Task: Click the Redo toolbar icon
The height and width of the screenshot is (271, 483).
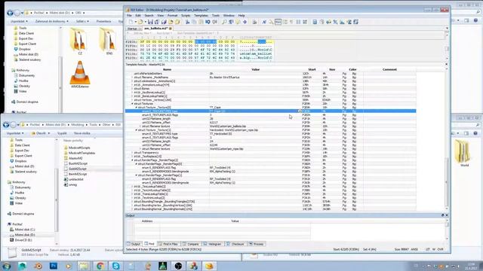Action: pyautogui.click(x=214, y=22)
